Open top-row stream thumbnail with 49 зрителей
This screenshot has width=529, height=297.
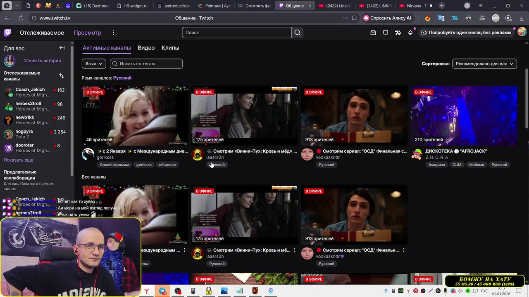coord(135,115)
